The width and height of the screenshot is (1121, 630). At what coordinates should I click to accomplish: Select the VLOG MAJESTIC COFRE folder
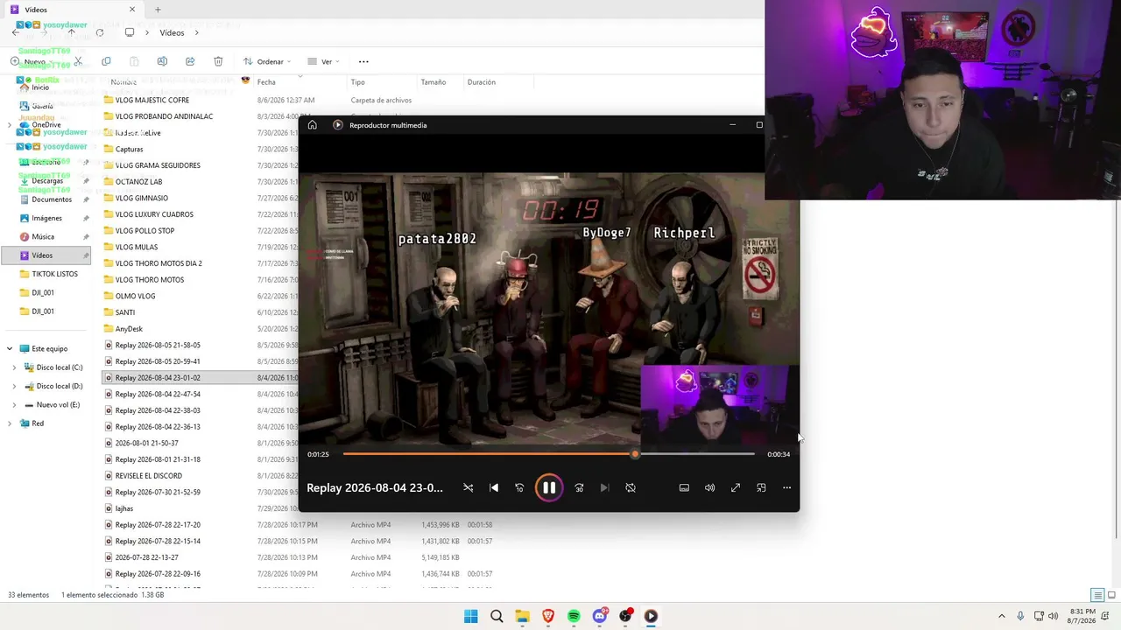click(152, 101)
